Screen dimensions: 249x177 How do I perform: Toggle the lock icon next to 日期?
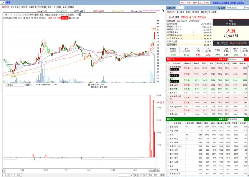click(219, 8)
